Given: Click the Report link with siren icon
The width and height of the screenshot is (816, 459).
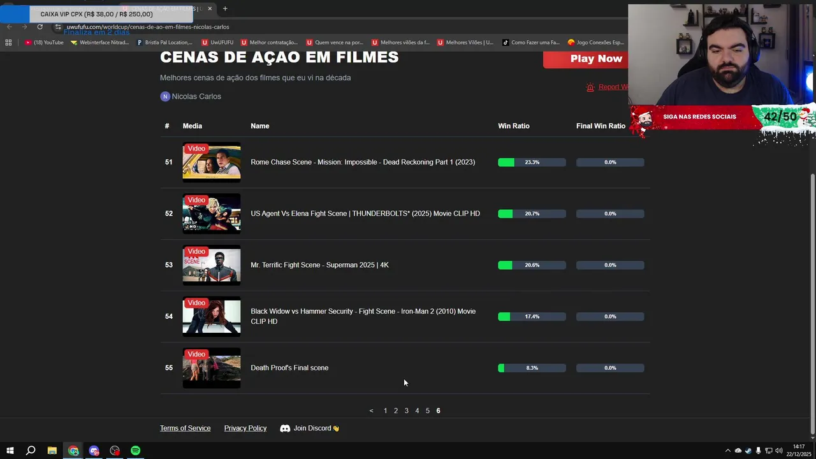Looking at the screenshot, I should coord(607,87).
